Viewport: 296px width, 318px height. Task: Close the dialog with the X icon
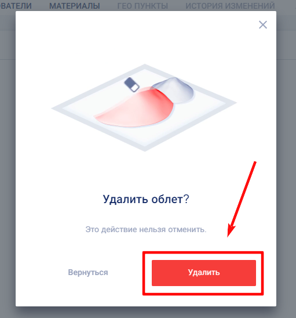tap(263, 25)
